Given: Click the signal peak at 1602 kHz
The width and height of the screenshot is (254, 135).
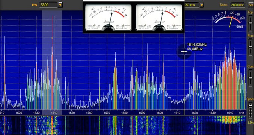Looking at the screenshot, I should click(x=163, y=82).
